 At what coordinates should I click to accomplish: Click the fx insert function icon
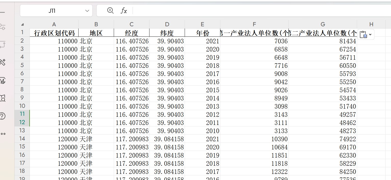tap(124, 11)
